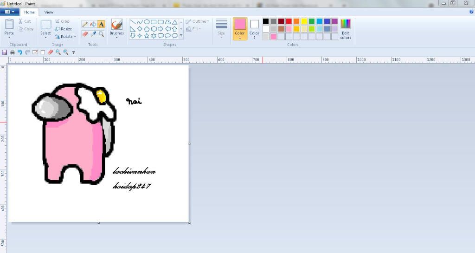The width and height of the screenshot is (475, 253).
Task: Select the Magnifier tool
Action: [x=101, y=34]
